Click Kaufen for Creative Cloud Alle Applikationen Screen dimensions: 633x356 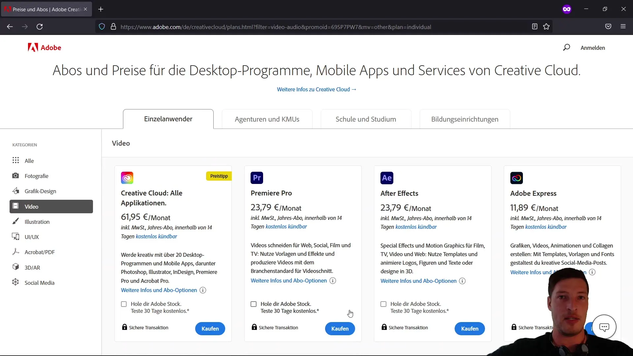[x=210, y=329]
